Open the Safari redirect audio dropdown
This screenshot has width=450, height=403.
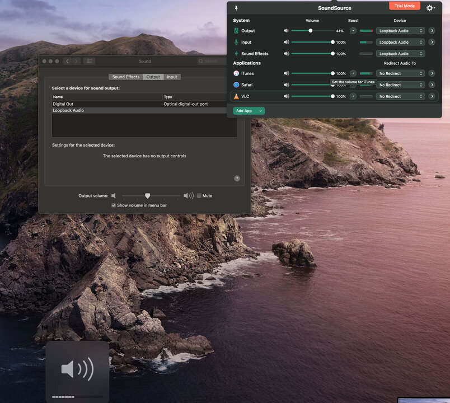coord(400,85)
